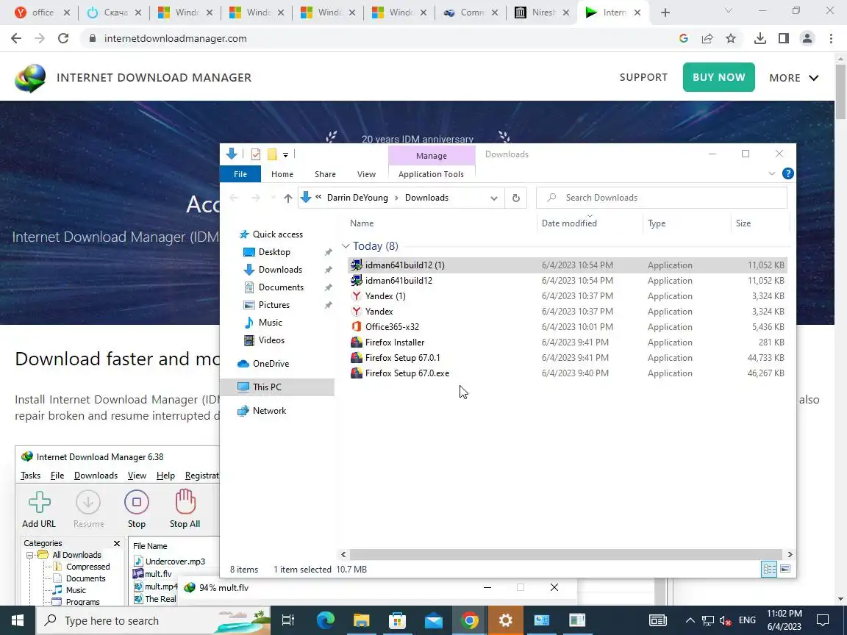847x635 pixels.
Task: Open Chrome profile avatar
Action: (x=807, y=38)
